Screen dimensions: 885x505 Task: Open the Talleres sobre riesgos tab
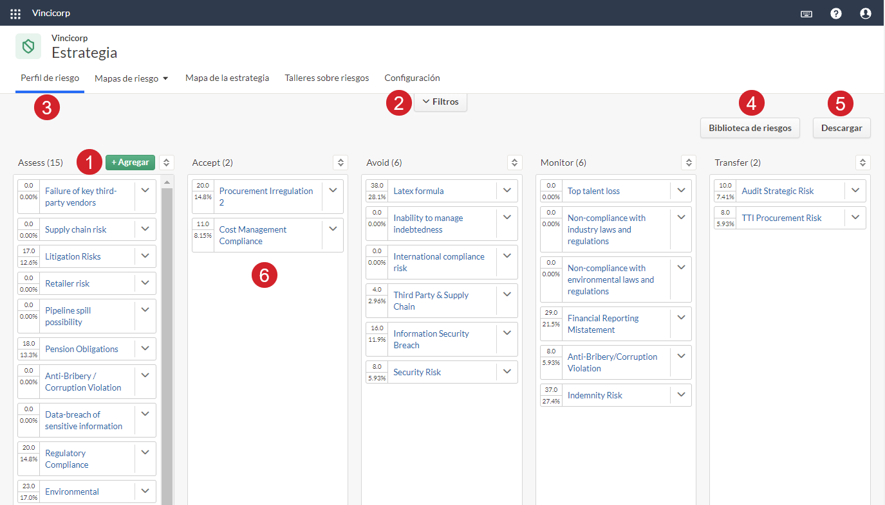click(x=327, y=78)
